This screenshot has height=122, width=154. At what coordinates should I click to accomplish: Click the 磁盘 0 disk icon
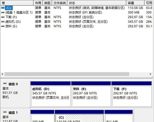(x=5, y=84)
